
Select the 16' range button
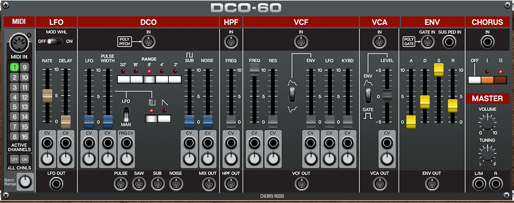point(137,79)
